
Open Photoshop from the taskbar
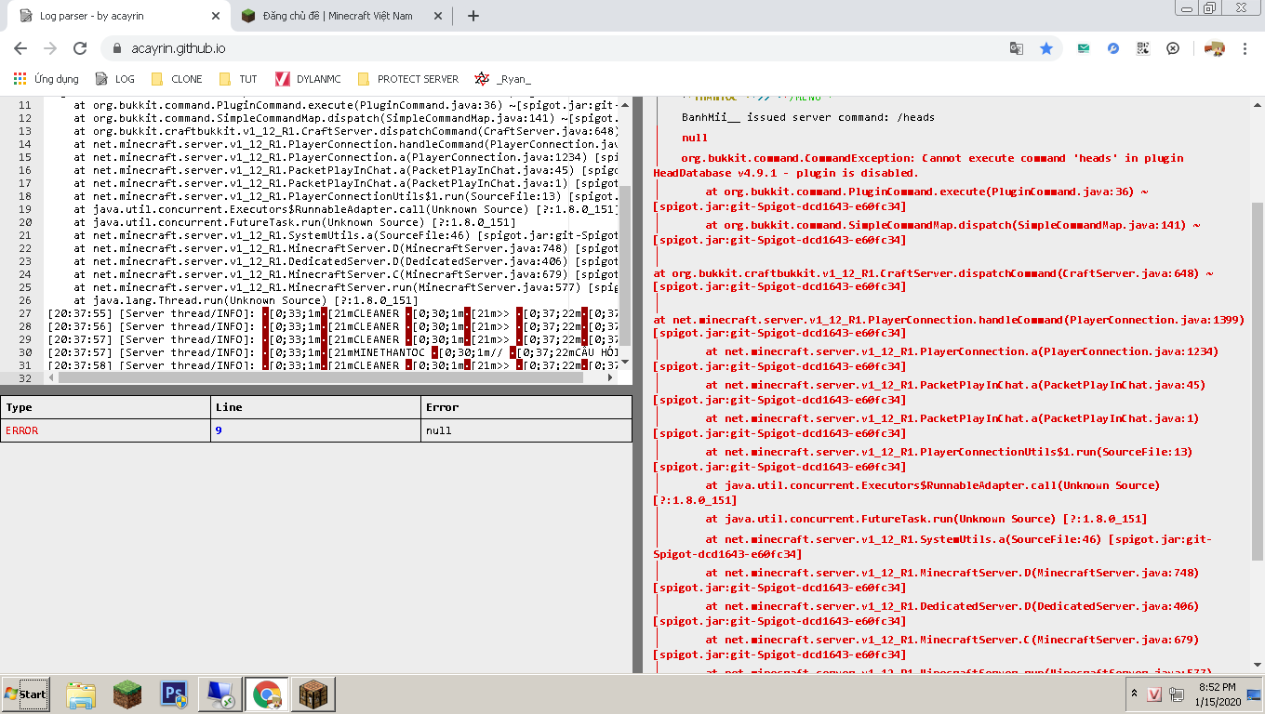pos(174,694)
